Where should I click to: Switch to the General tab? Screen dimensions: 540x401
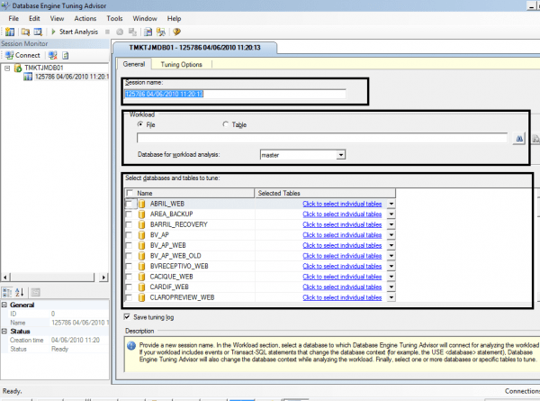pyautogui.click(x=134, y=64)
